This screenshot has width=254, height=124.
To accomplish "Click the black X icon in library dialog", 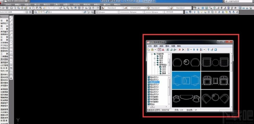I will pos(183,50).
